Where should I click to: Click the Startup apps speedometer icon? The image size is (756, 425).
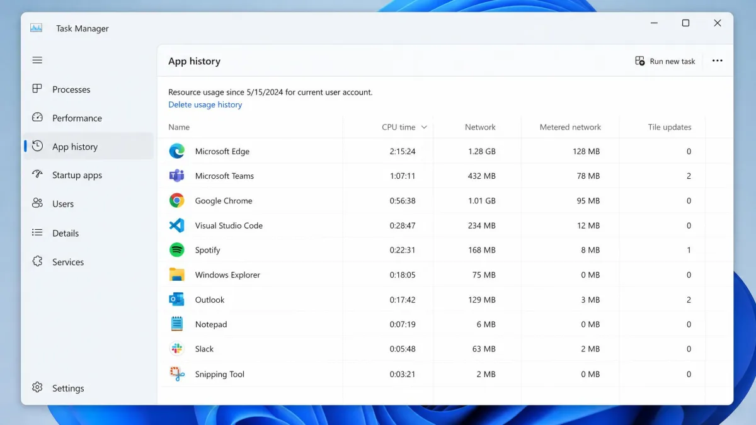tap(37, 174)
